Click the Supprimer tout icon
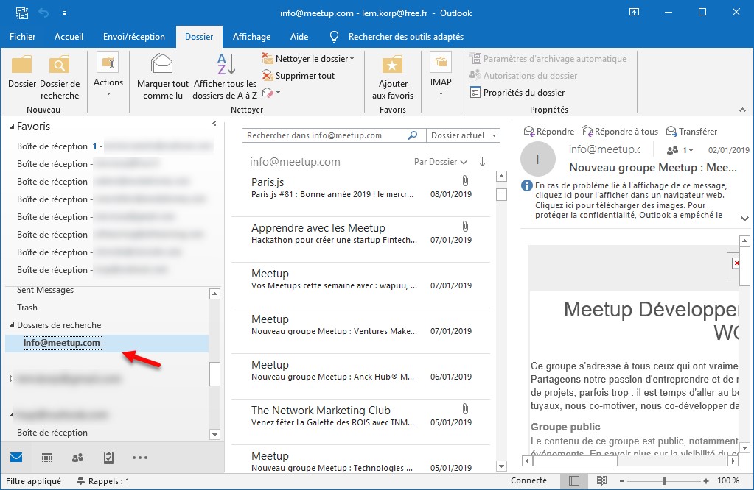This screenshot has width=754, height=490. pyautogui.click(x=268, y=76)
